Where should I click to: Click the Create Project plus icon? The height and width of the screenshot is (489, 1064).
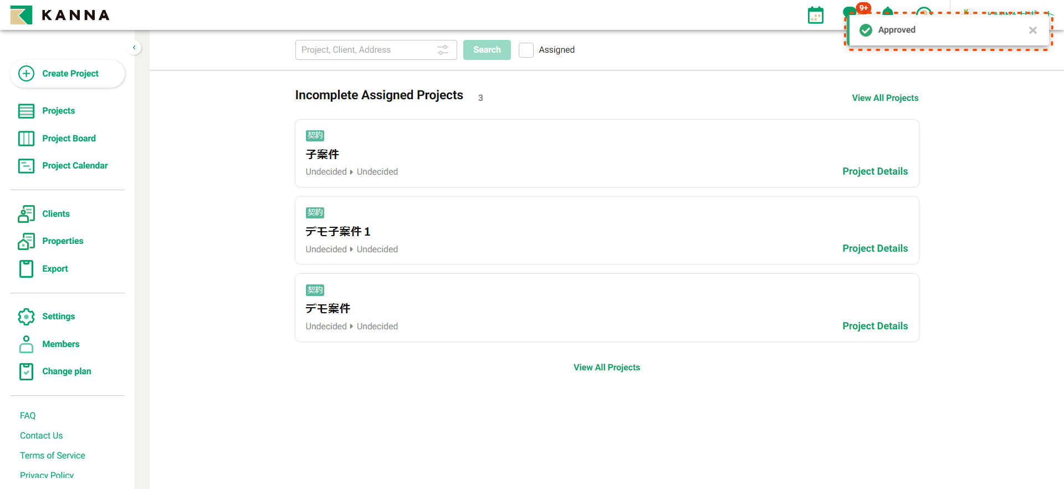coord(26,74)
